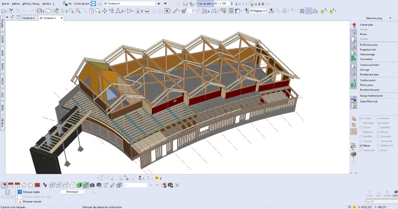Click the person select icon near Démarquer
Screen dimensions: 398x209
click(x=93, y=192)
